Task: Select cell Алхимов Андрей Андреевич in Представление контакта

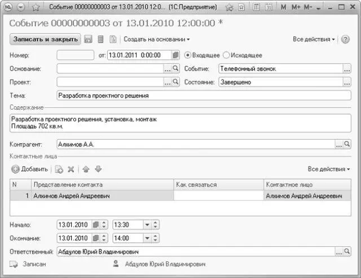Action: click(x=102, y=196)
